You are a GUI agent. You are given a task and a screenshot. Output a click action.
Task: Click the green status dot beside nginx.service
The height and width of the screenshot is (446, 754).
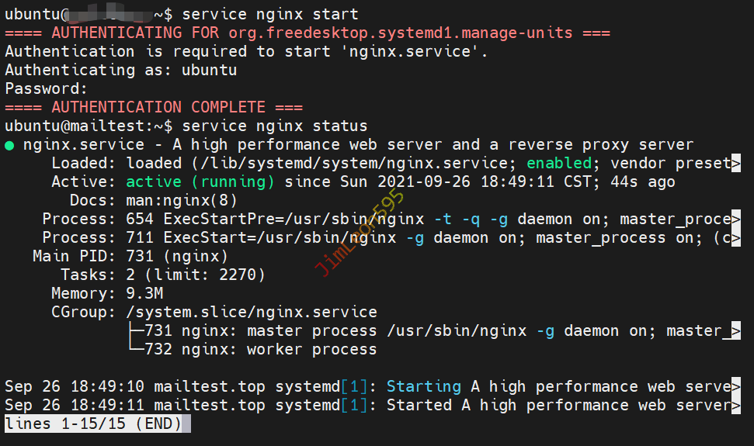point(9,145)
